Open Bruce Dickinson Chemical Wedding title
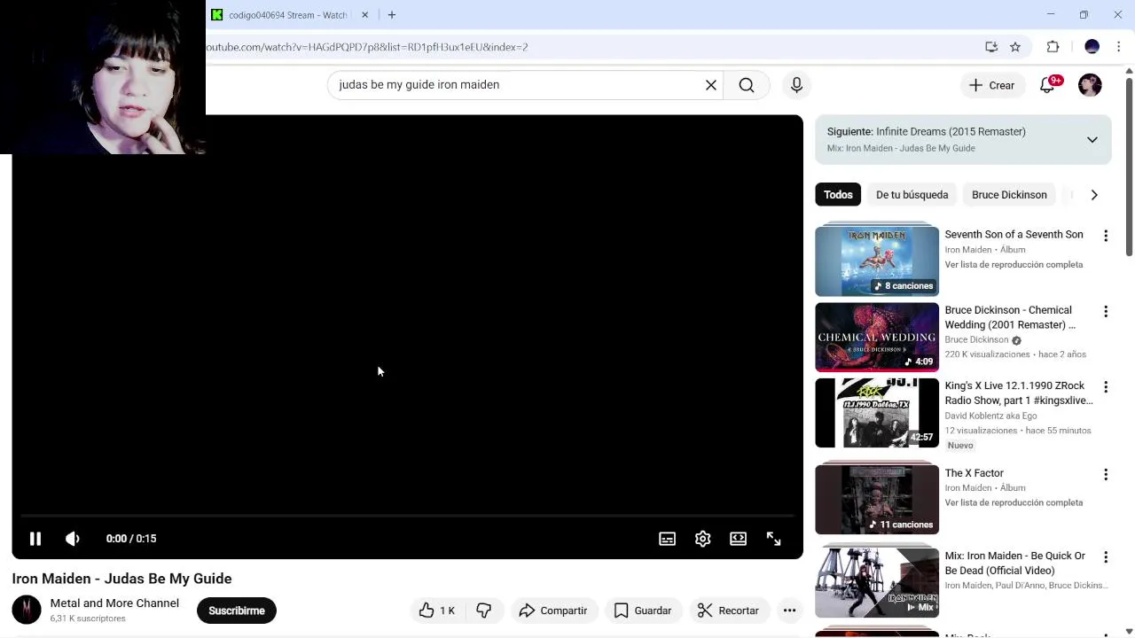The height and width of the screenshot is (638, 1135). point(1010,317)
